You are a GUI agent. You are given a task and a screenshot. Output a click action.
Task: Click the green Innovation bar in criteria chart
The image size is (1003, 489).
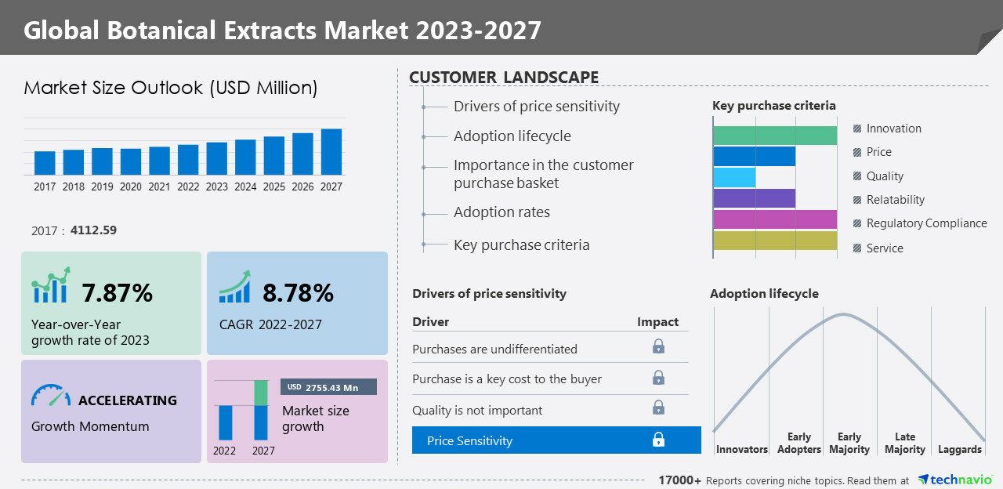point(775,136)
